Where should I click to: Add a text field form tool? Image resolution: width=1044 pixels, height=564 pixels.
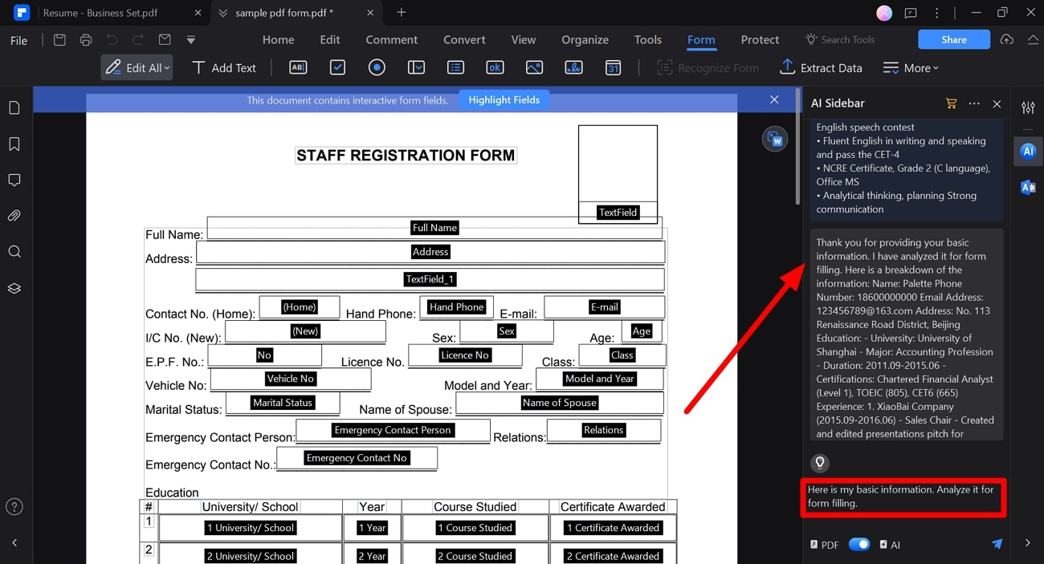coord(298,68)
